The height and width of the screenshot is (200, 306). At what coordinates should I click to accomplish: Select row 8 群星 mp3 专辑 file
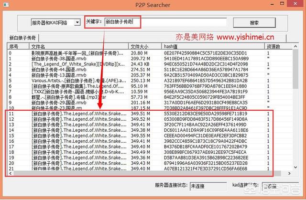pyautogui.click(x=69, y=97)
